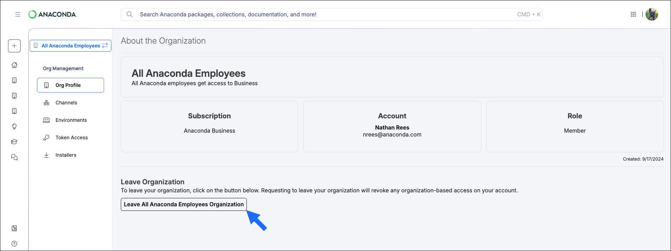This screenshot has width=671, height=251.
Task: Click the Org Management section label
Action: click(63, 68)
